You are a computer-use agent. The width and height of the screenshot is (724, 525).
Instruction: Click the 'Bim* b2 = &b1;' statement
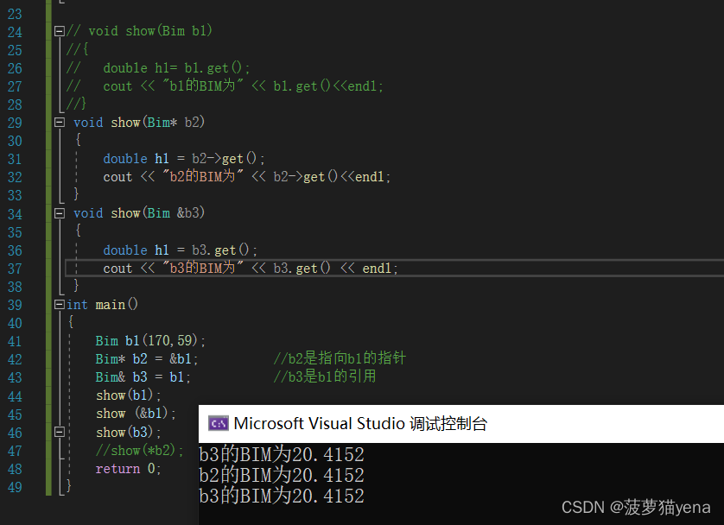click(x=147, y=359)
